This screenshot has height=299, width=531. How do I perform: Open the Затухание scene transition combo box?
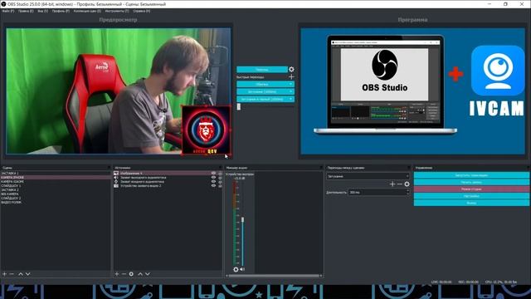pyautogui.click(x=368, y=176)
